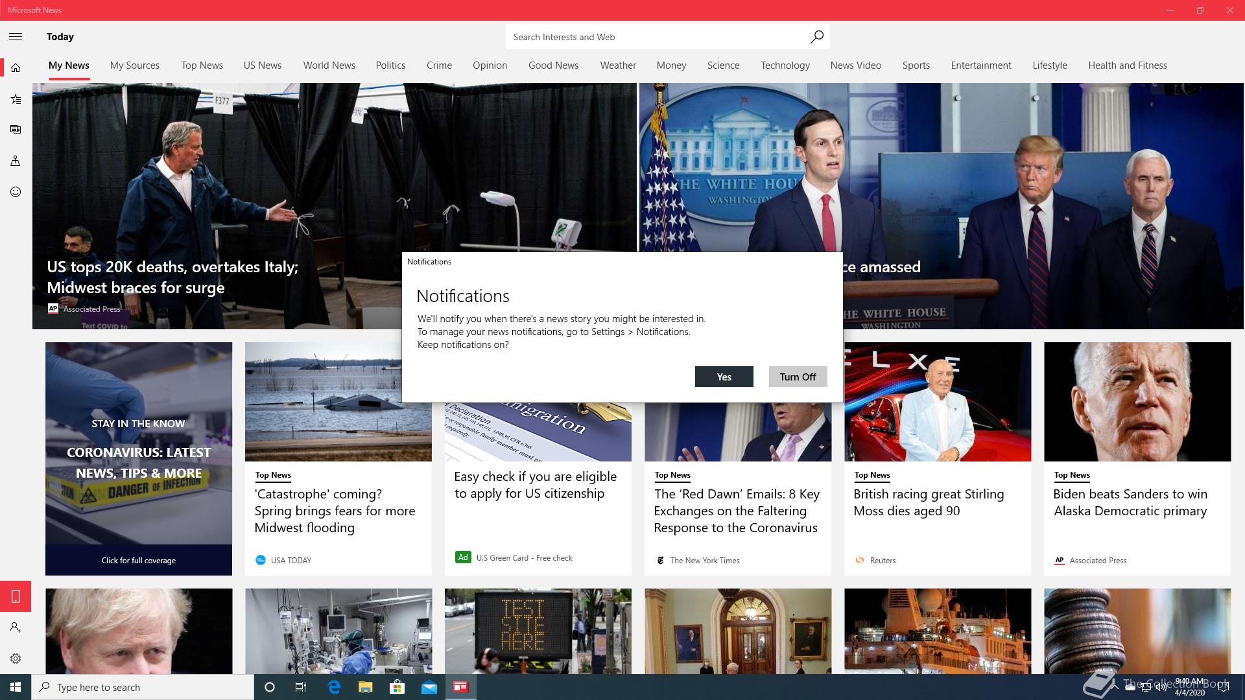This screenshot has height=700, width=1245.
Task: Open the World News tab
Action: [x=329, y=65]
